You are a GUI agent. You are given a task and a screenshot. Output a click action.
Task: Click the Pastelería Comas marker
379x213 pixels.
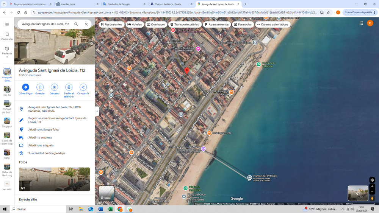coord(129,68)
